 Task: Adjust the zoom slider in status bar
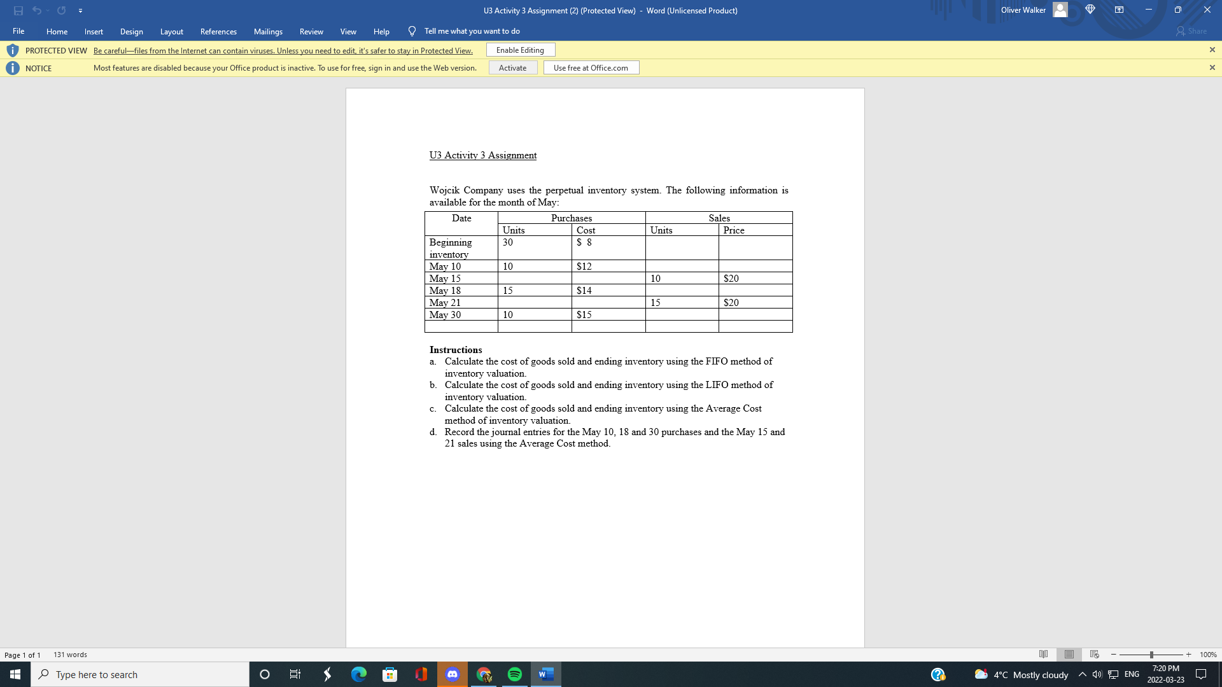[x=1151, y=654]
